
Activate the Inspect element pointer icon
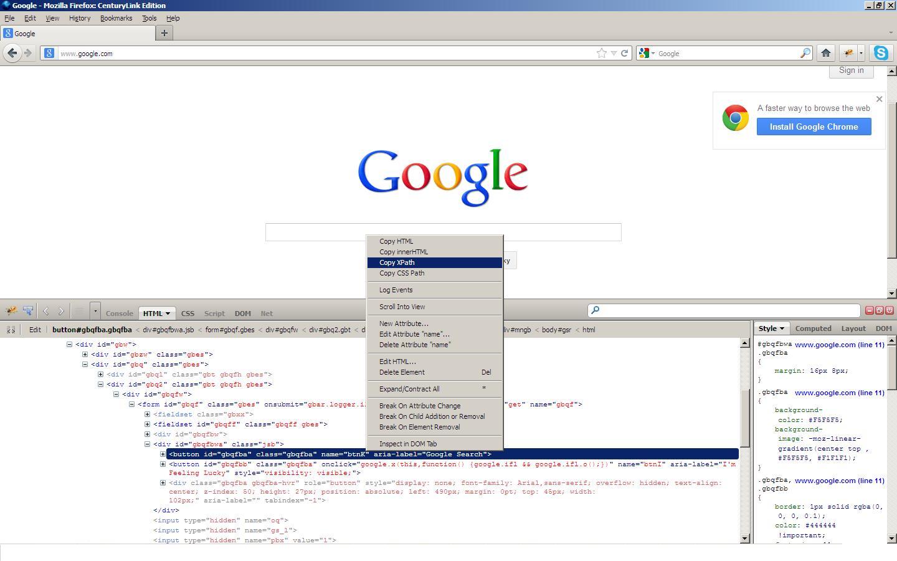pyautogui.click(x=27, y=310)
